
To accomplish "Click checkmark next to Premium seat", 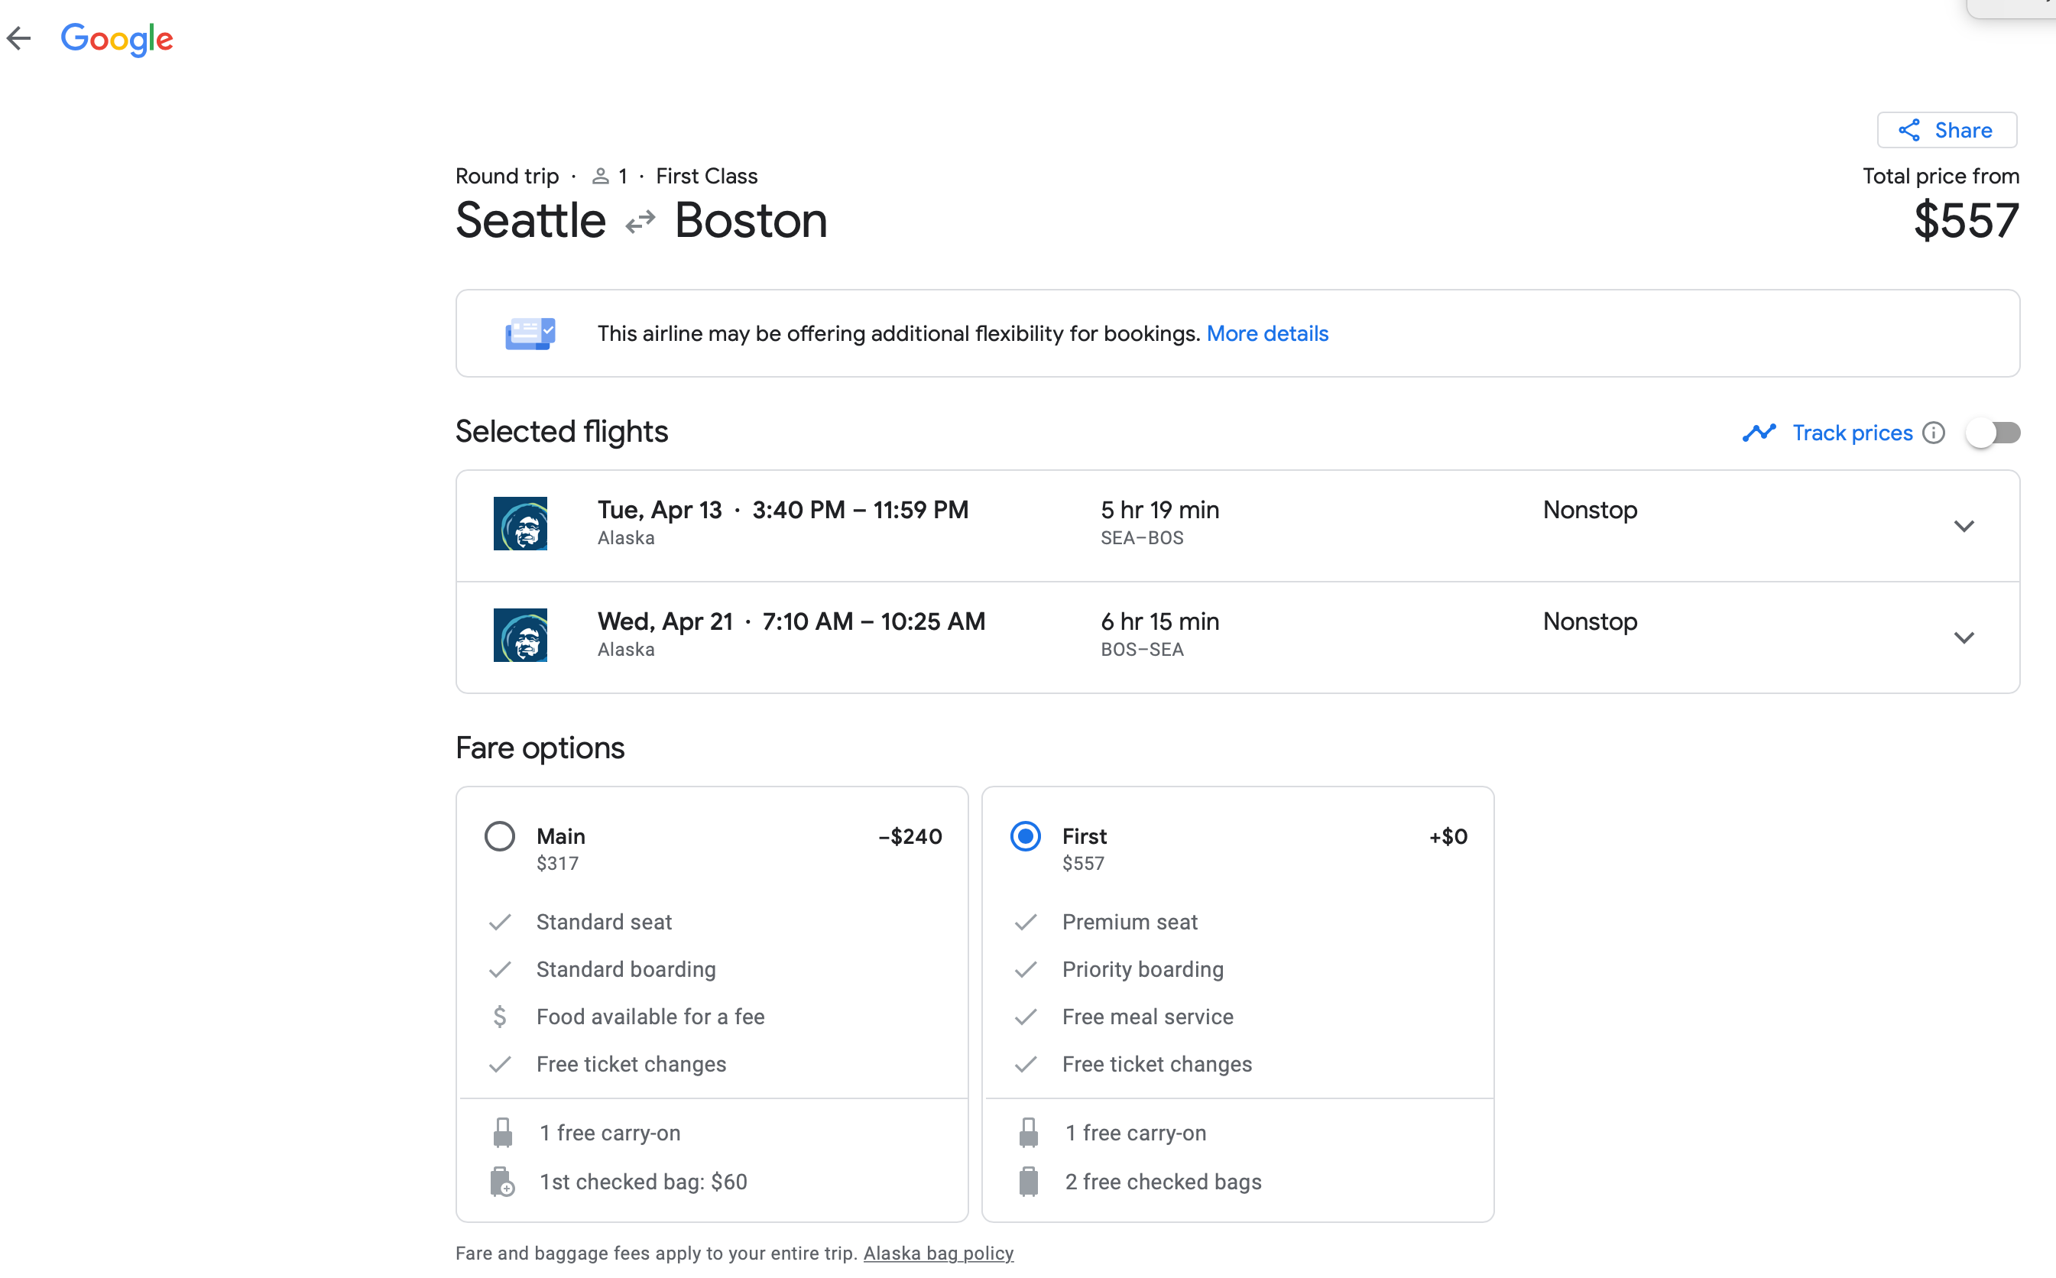I will (1026, 922).
